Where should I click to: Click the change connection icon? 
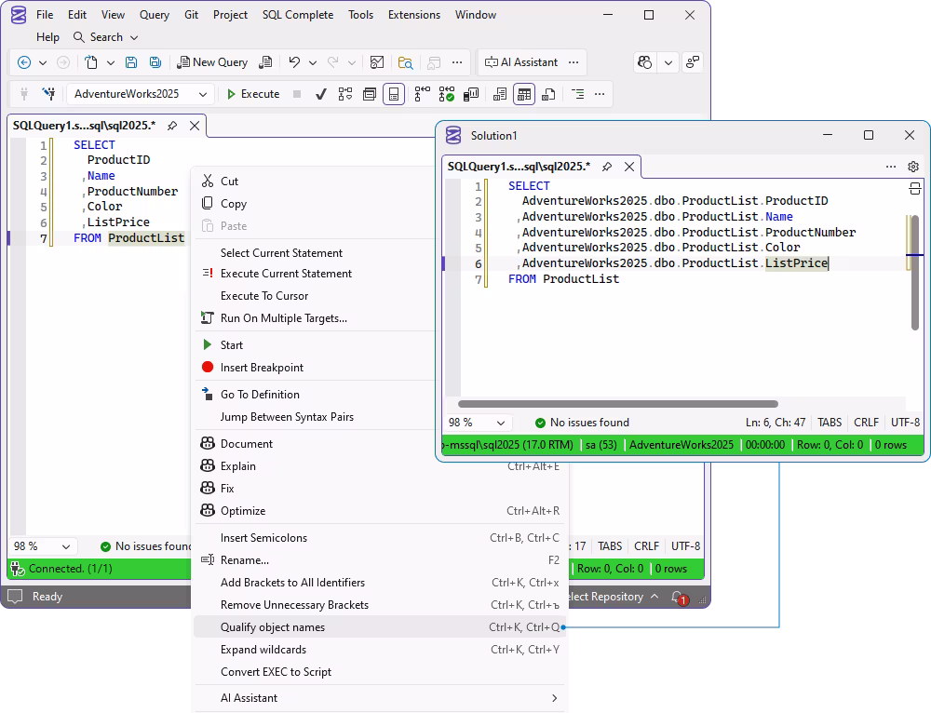pyautogui.click(x=48, y=94)
